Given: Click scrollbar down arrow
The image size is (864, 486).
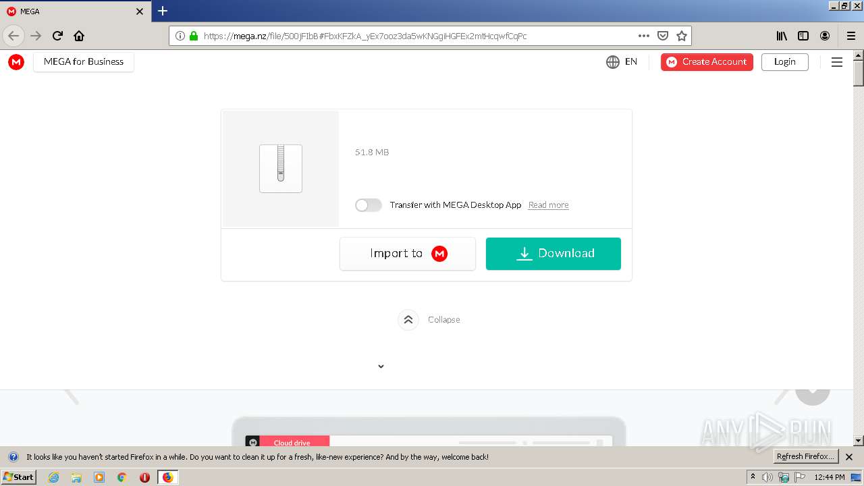Looking at the screenshot, I should (x=859, y=441).
